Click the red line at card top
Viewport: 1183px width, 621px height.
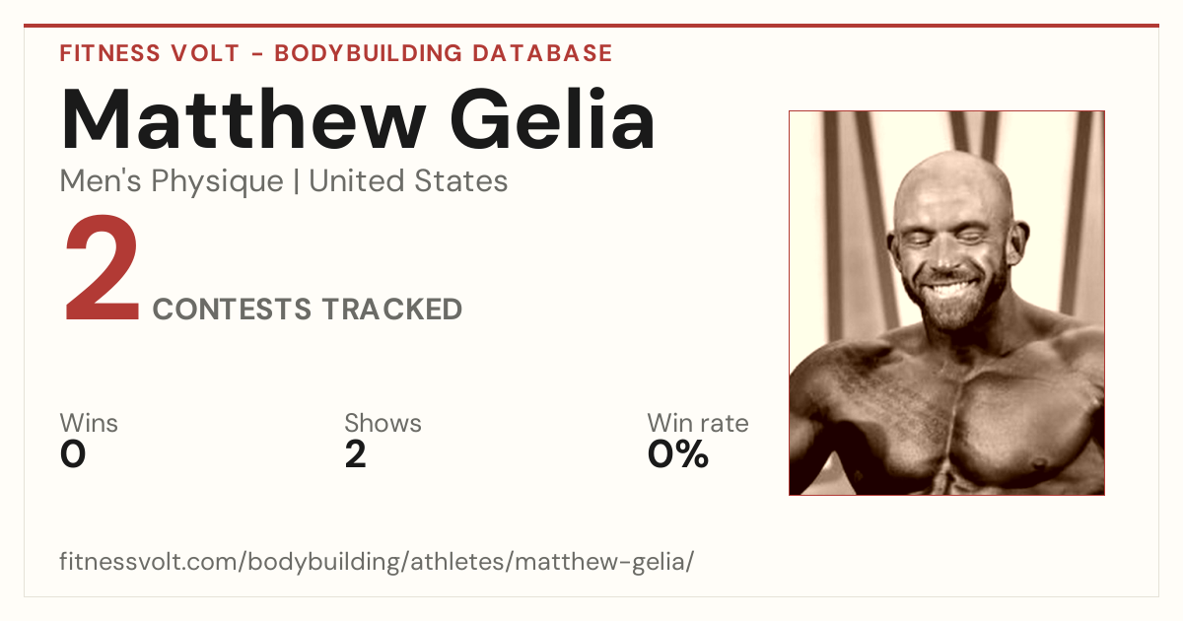[591, 26]
